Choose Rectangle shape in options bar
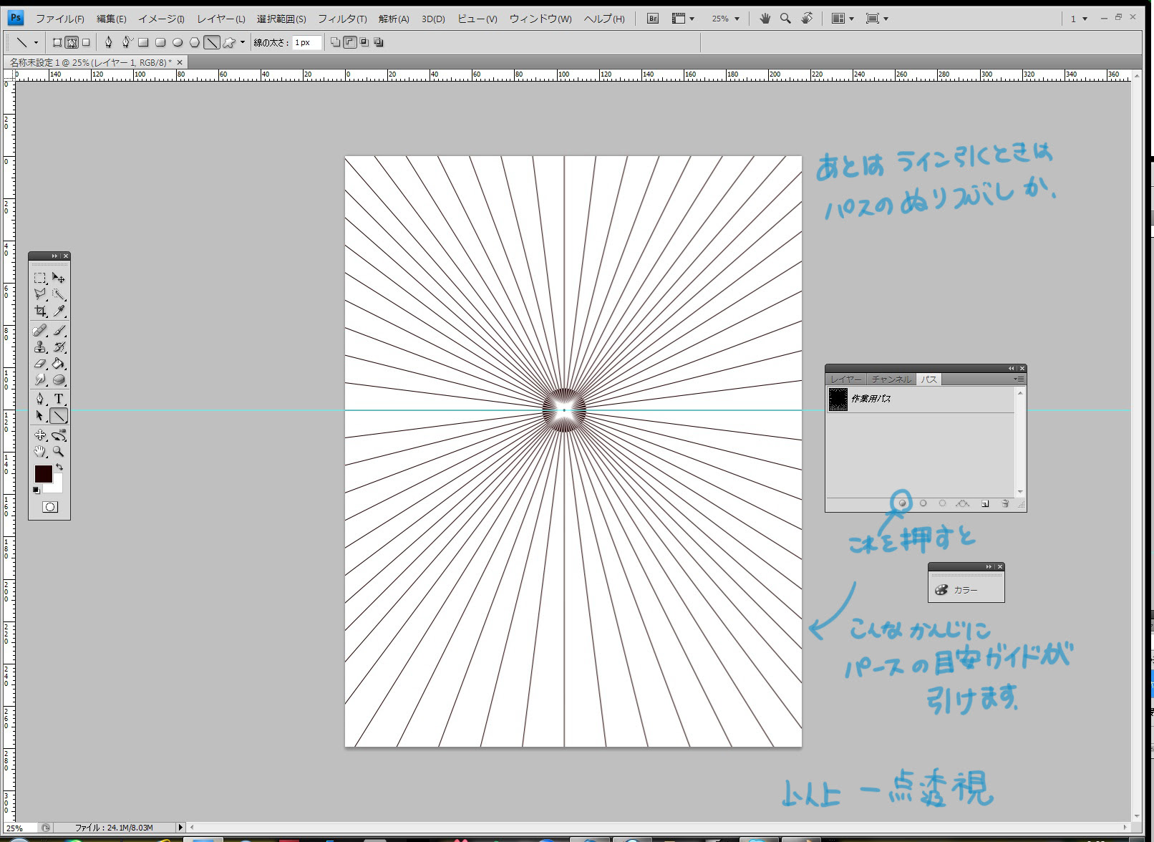The image size is (1154, 842). click(143, 42)
